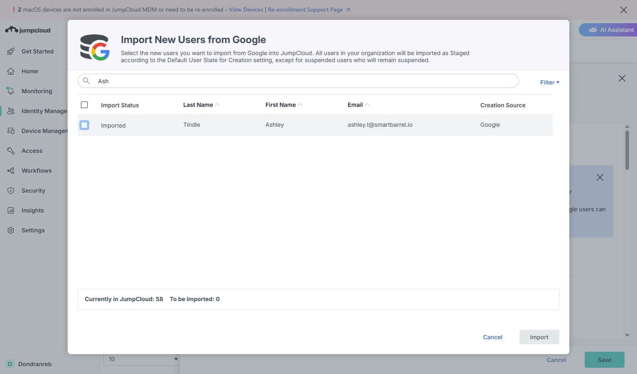Click the Import Status column header
Screen dimensions: 637x374
pyautogui.click(x=120, y=105)
